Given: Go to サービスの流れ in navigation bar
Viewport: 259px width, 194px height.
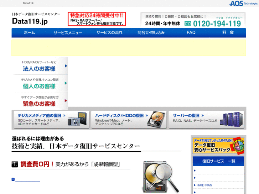Looking at the screenshot, I should (x=109, y=32).
